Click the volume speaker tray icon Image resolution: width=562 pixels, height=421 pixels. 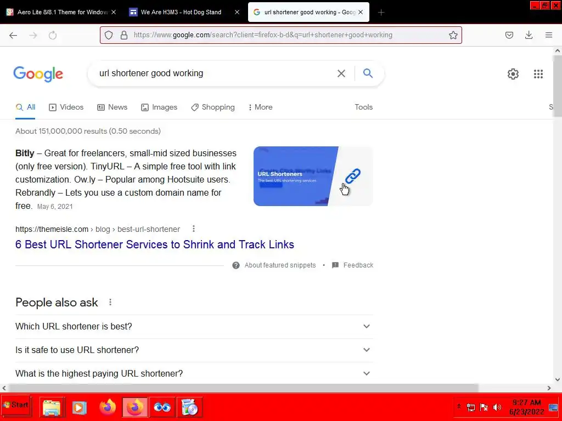tap(497, 407)
